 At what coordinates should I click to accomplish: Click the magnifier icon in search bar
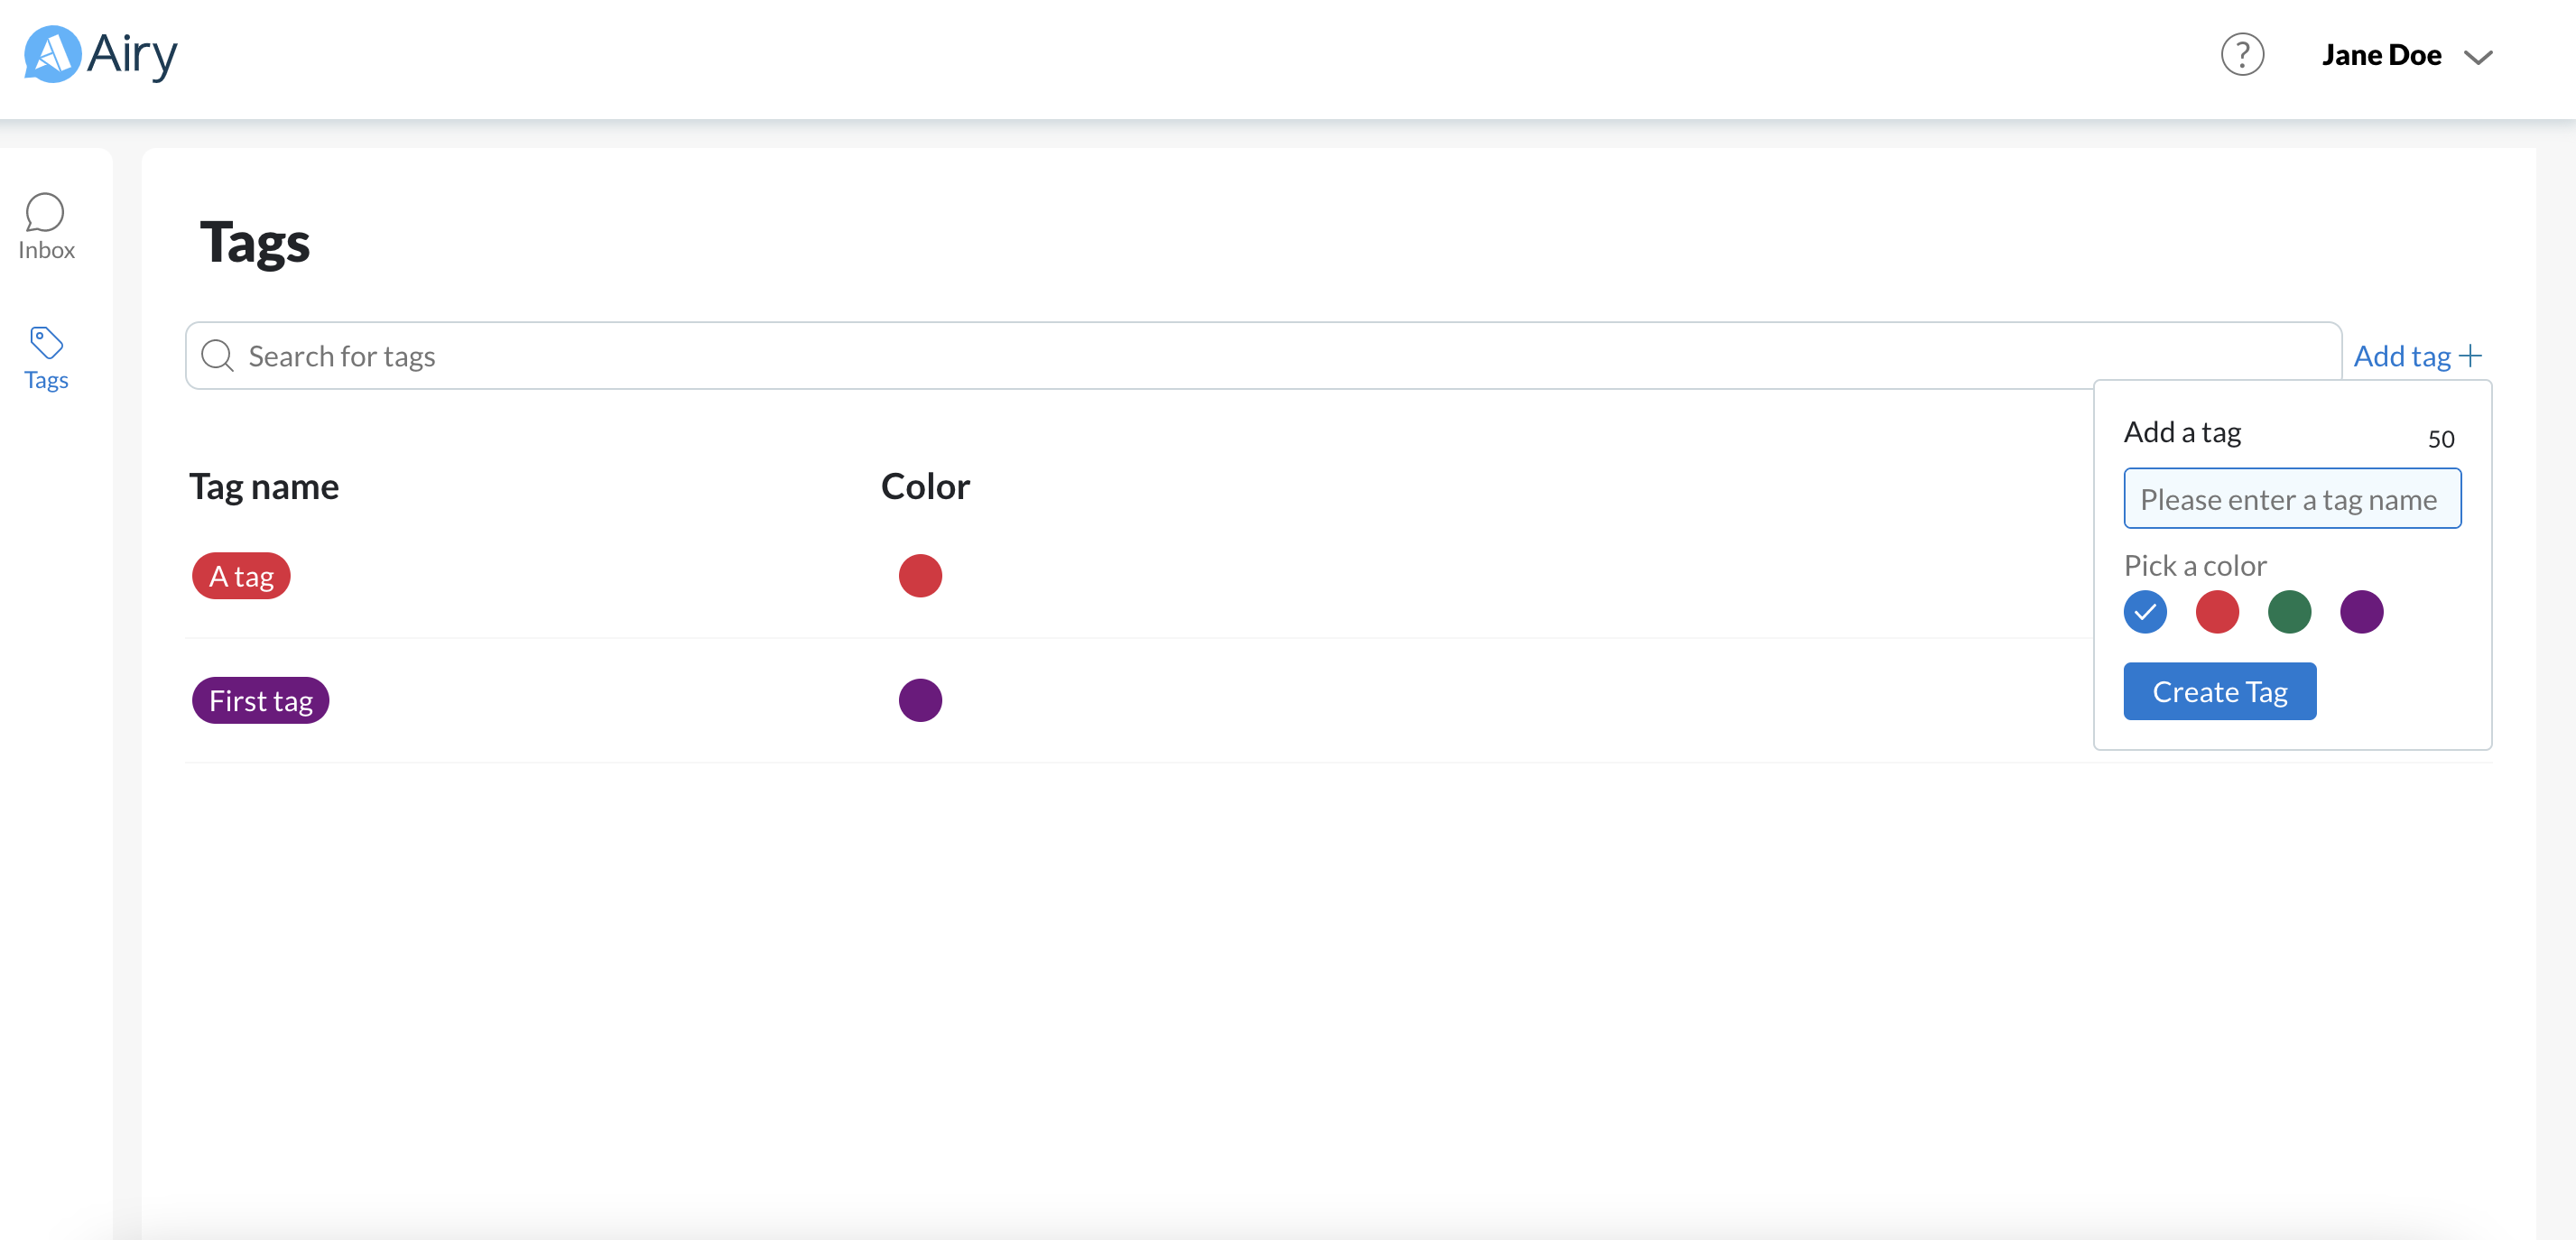(217, 356)
